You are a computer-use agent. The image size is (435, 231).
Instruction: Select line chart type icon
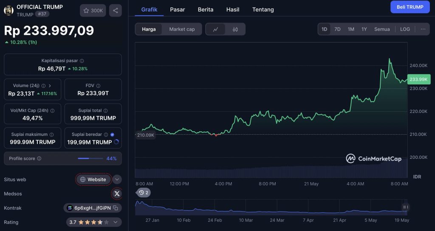click(x=215, y=29)
